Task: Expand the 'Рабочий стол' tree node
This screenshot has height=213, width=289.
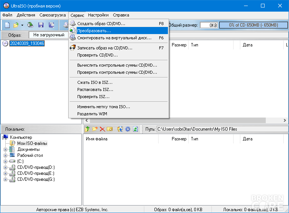Action: [x=5, y=156]
